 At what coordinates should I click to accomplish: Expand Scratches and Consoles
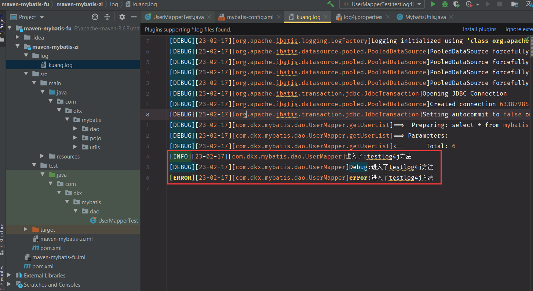coord(10,285)
